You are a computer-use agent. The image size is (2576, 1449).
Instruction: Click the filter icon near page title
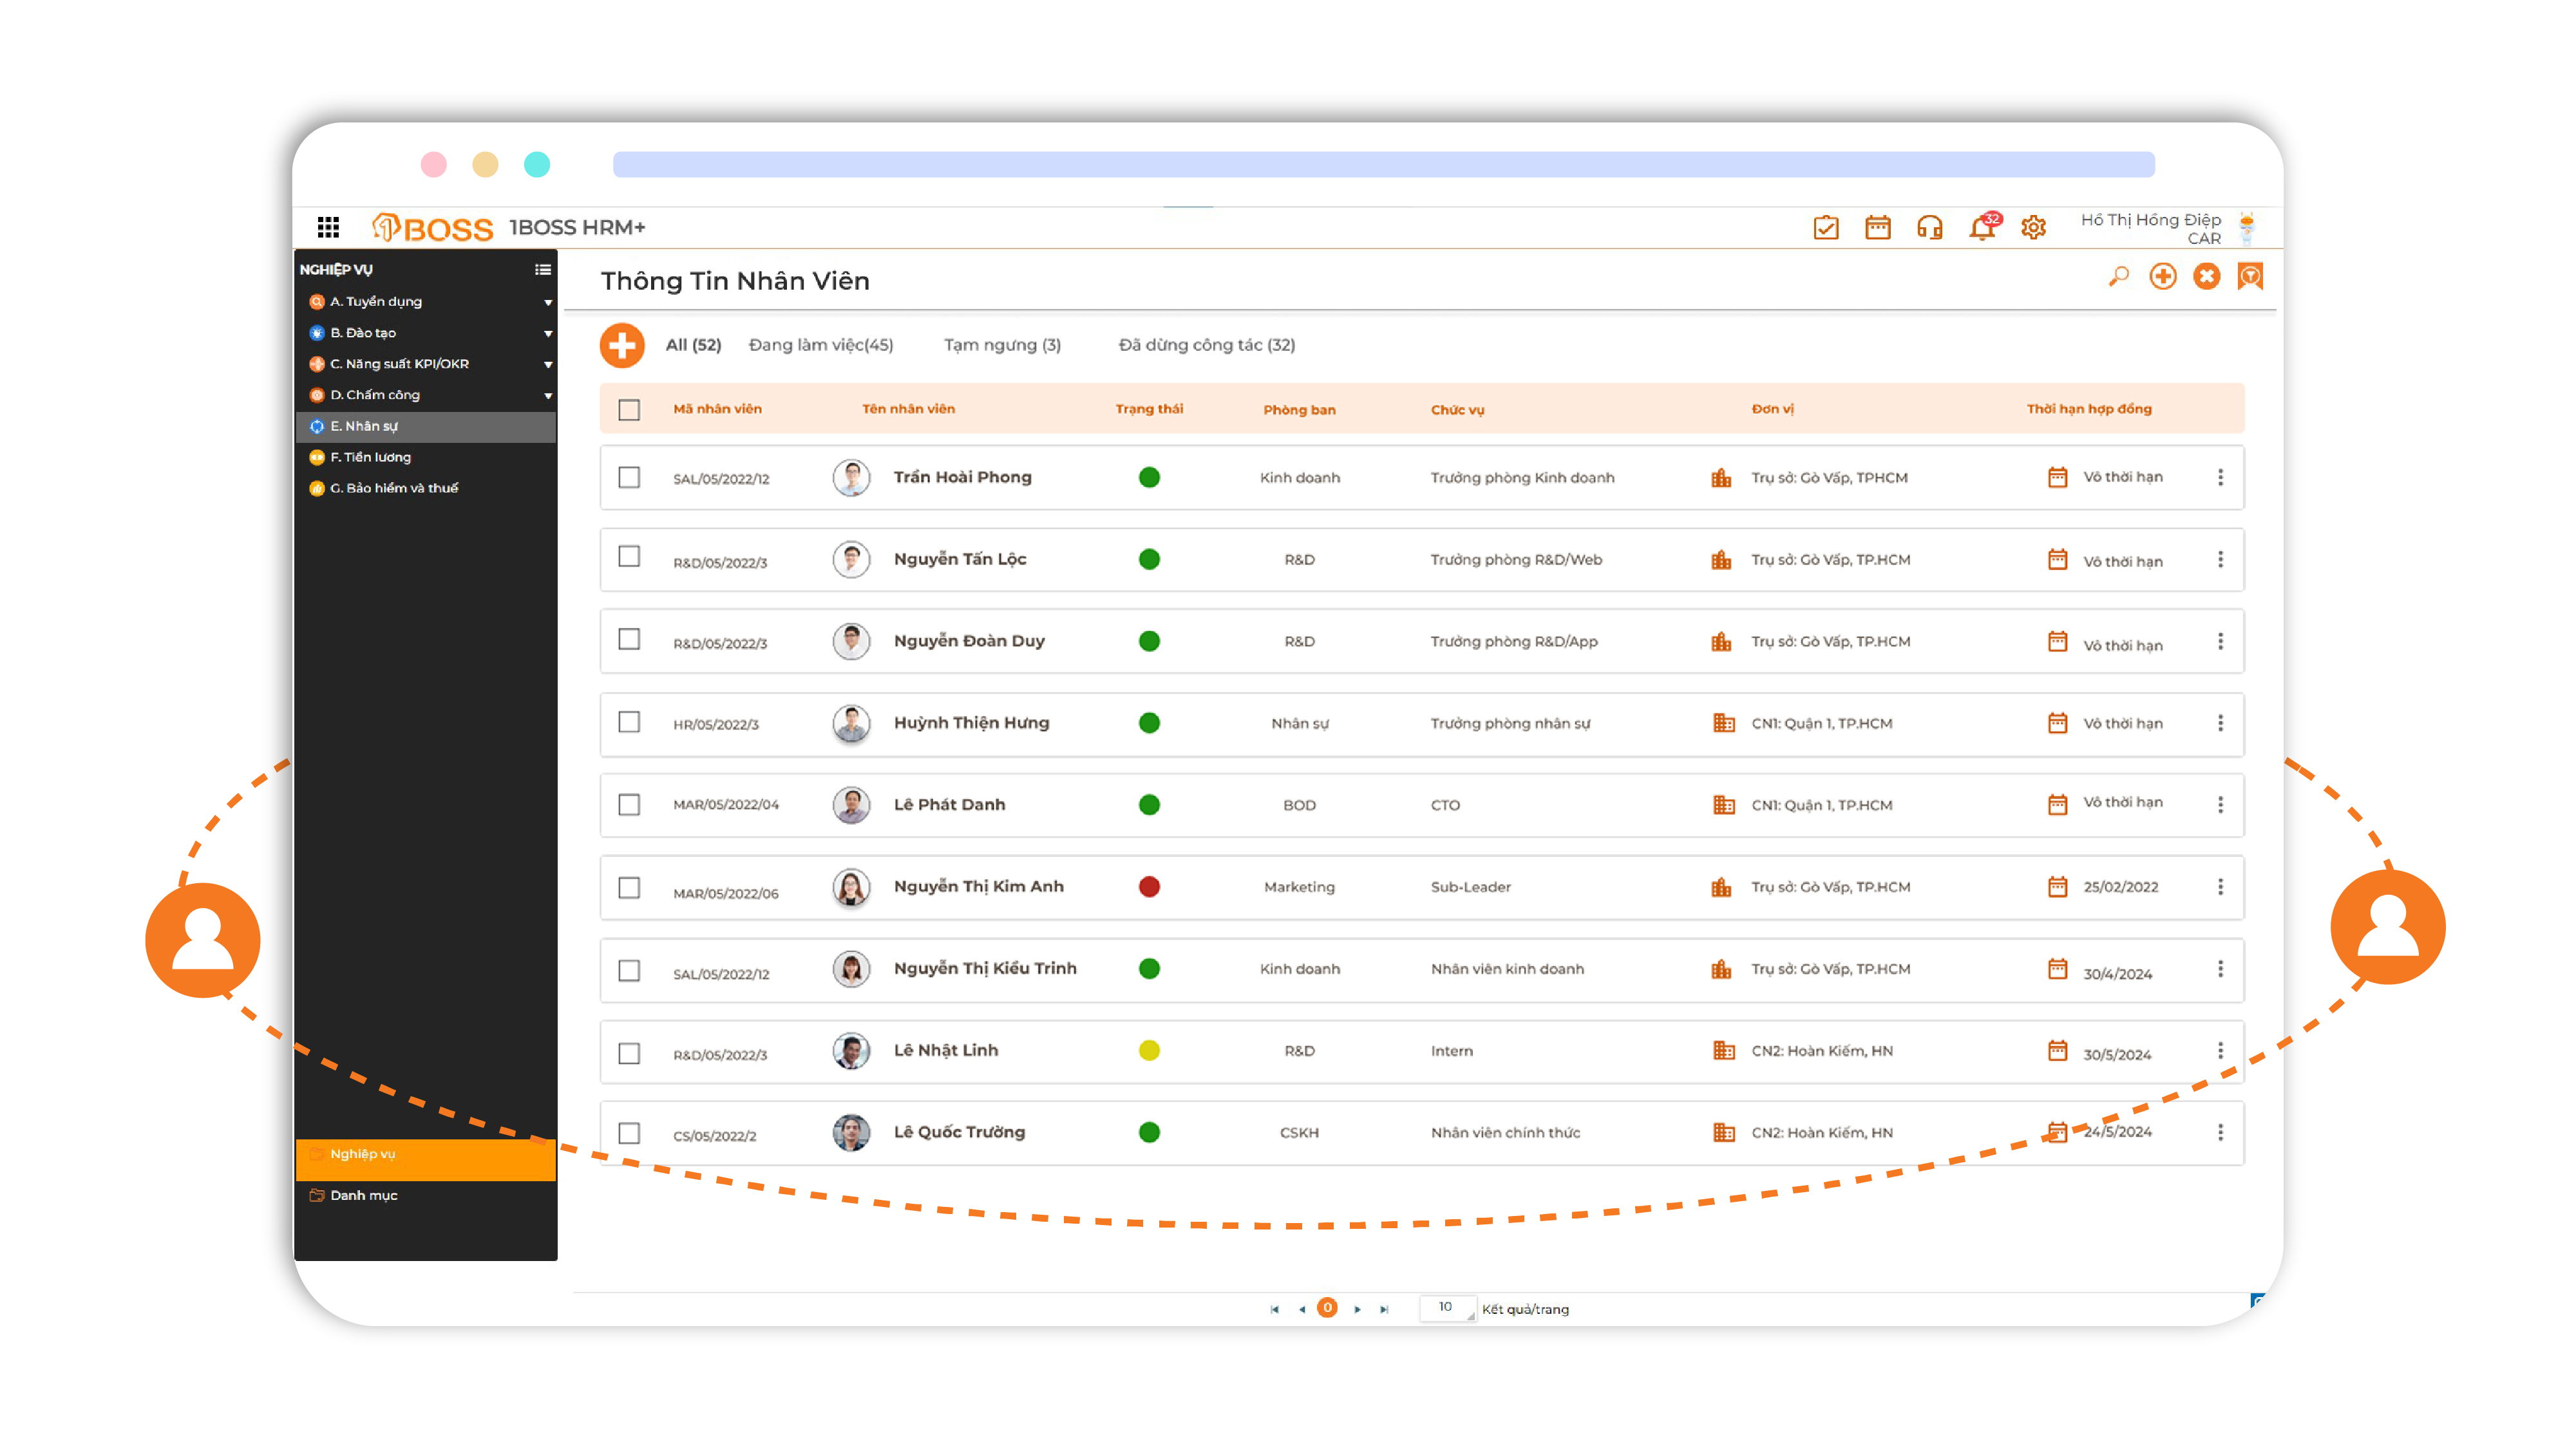[x=2250, y=276]
